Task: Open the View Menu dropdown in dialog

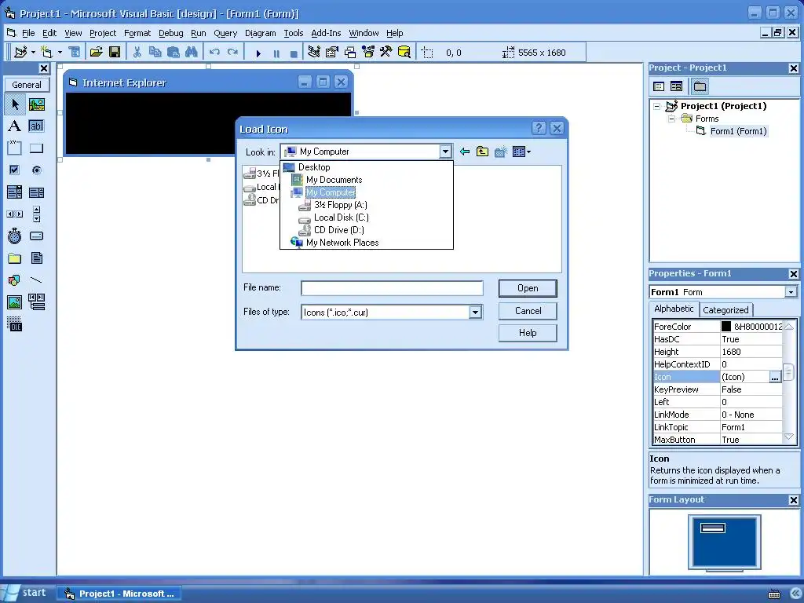Action: click(522, 152)
